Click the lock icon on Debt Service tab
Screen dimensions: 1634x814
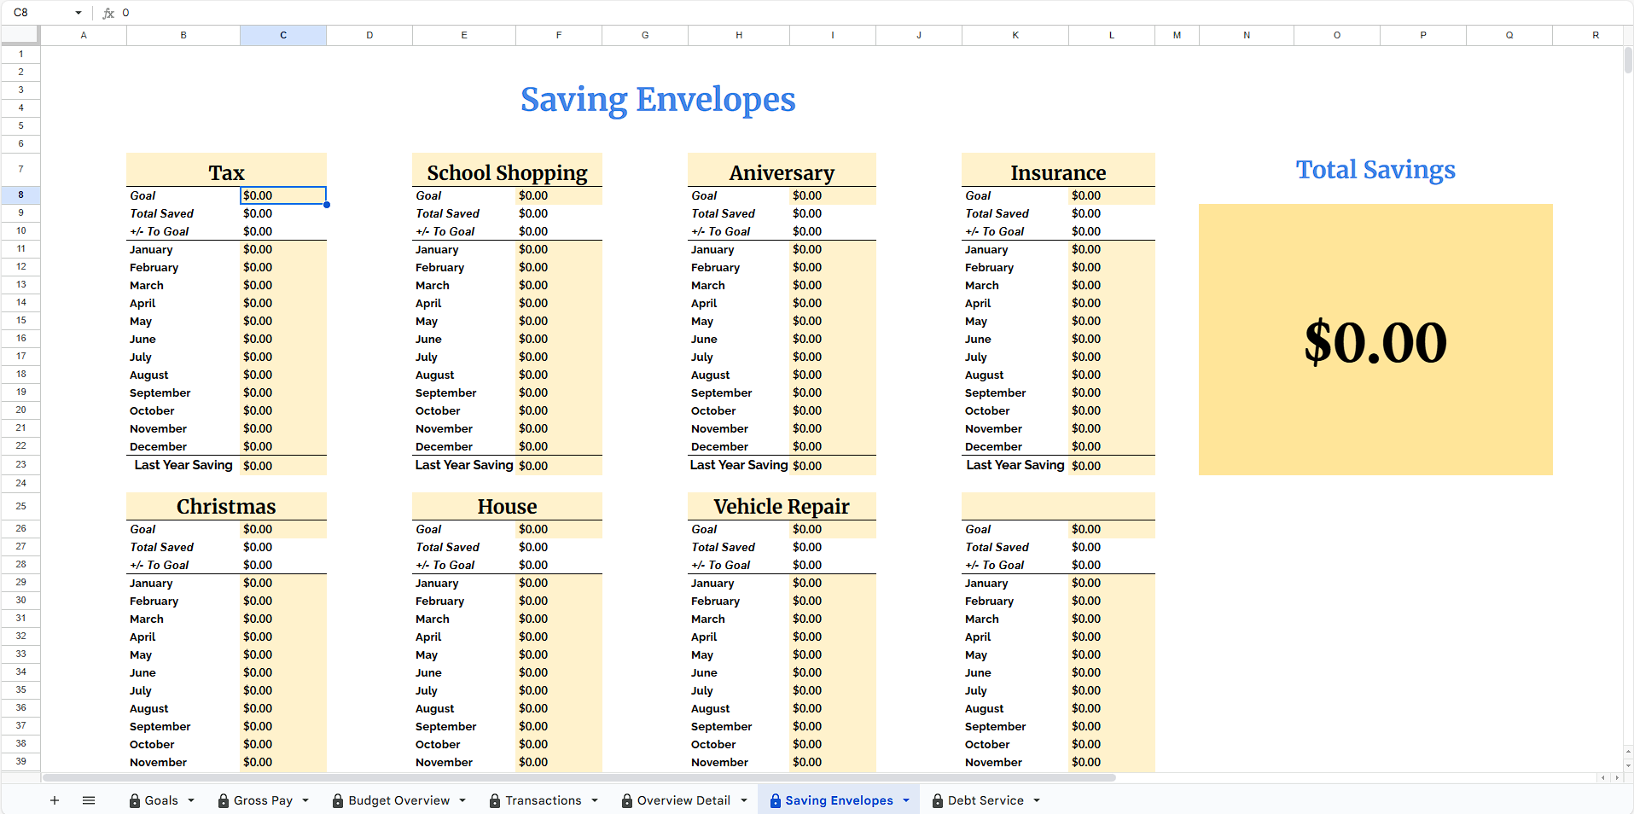pos(938,800)
